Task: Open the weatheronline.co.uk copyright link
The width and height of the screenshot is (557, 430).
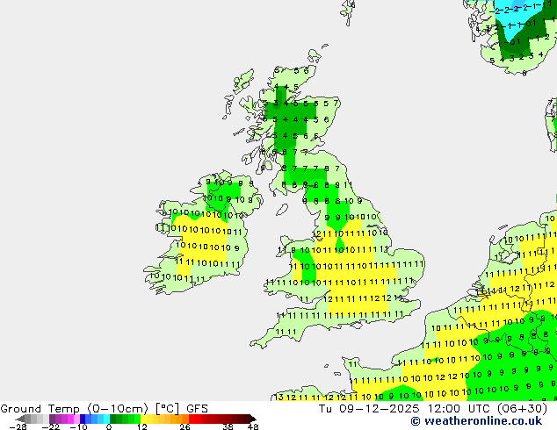Action: tap(476, 421)
